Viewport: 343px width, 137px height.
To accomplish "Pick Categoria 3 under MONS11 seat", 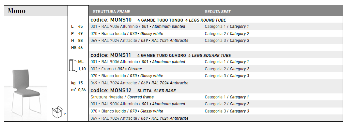I will click(x=227, y=76).
